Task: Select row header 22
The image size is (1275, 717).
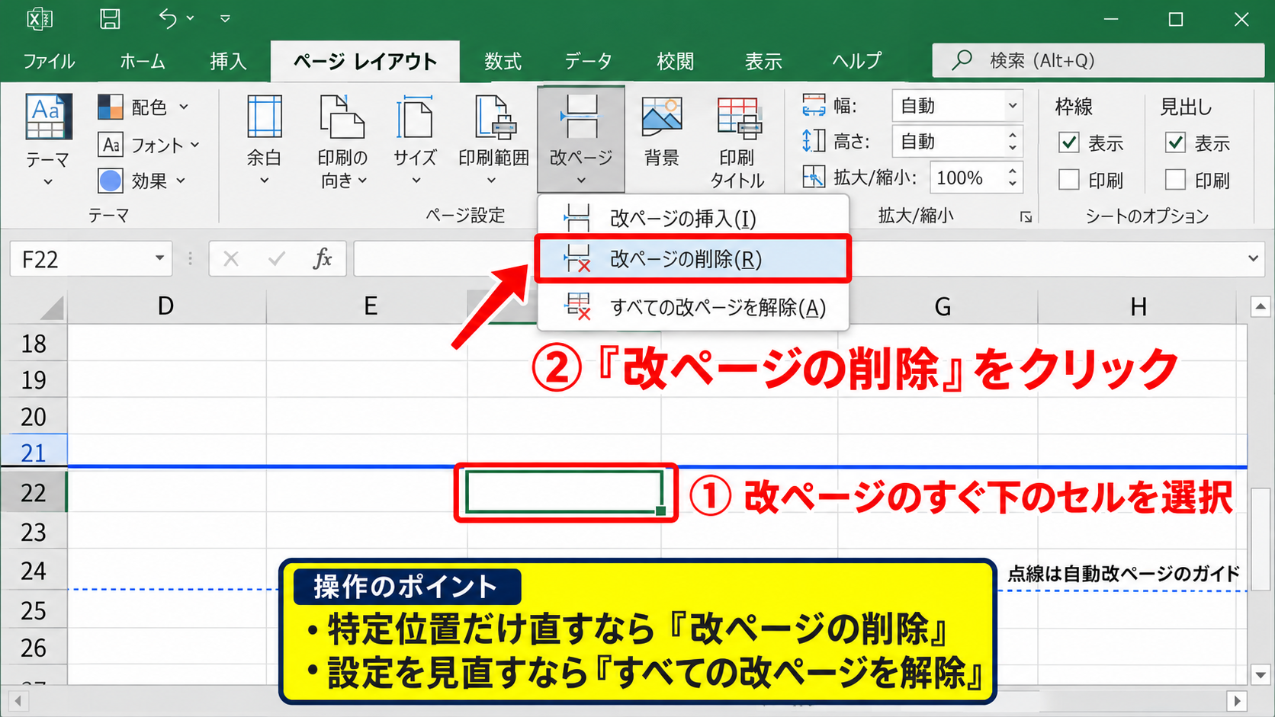Action: (x=34, y=493)
